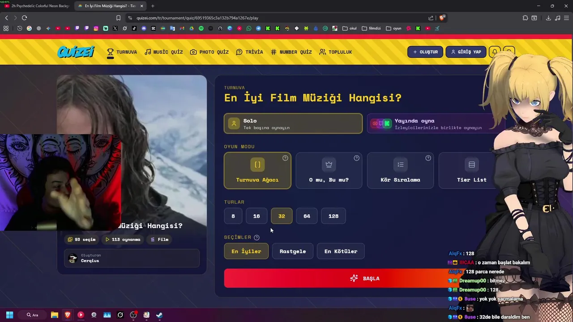The image size is (573, 322).
Task: Click the share icon in address bar
Action: coord(431,18)
